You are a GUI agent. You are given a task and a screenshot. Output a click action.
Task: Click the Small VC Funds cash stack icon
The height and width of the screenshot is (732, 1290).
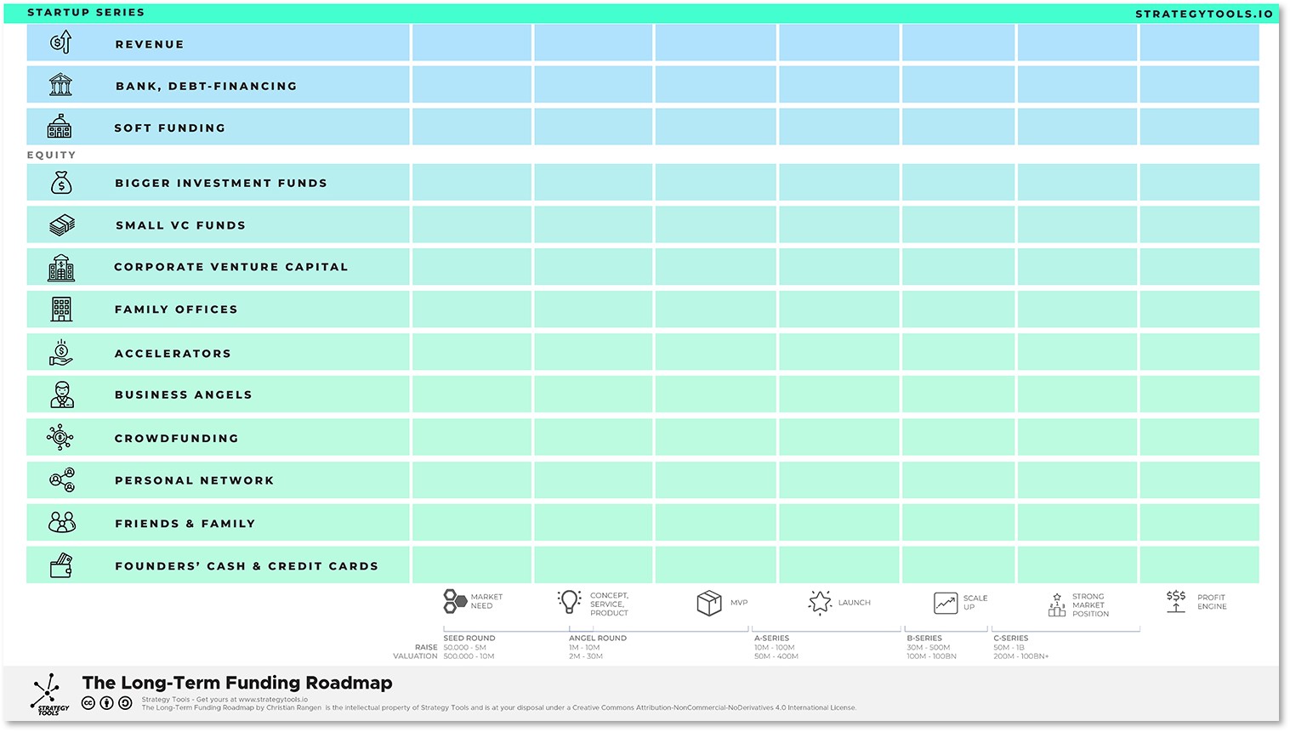(x=61, y=225)
